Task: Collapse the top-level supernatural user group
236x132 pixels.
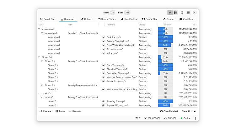Action: click(39, 29)
